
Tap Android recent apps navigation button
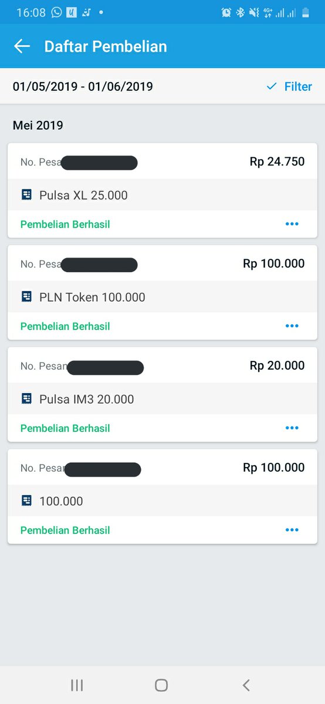point(77,685)
